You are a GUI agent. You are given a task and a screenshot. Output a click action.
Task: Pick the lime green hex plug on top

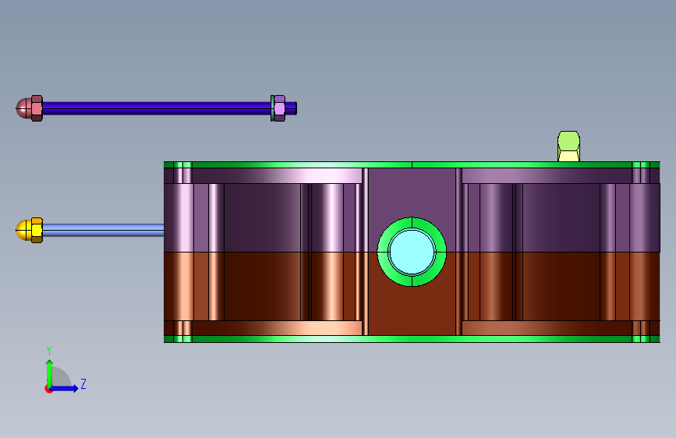[568, 147]
